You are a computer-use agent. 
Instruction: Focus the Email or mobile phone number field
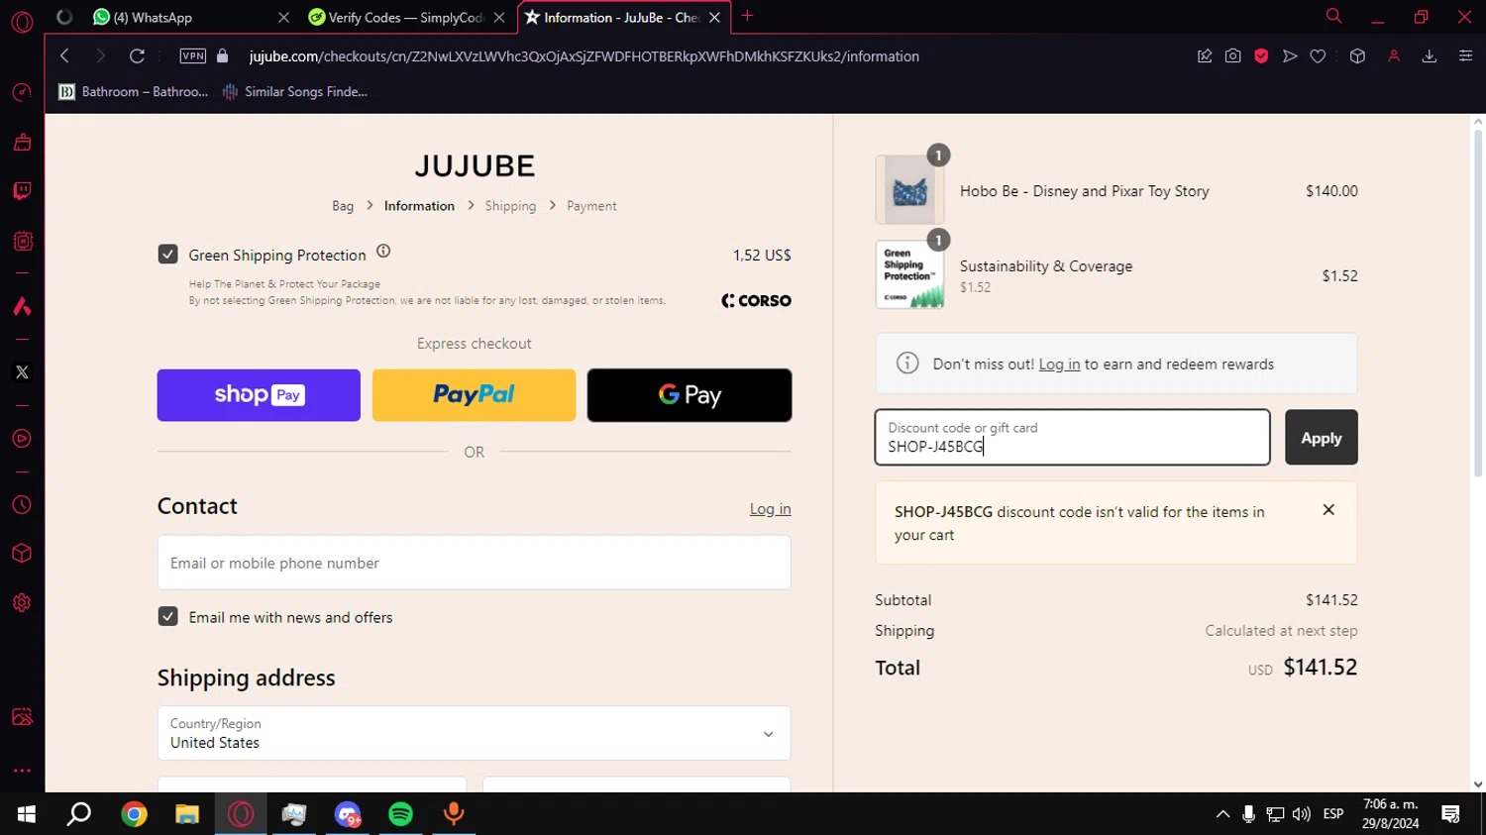(475, 563)
